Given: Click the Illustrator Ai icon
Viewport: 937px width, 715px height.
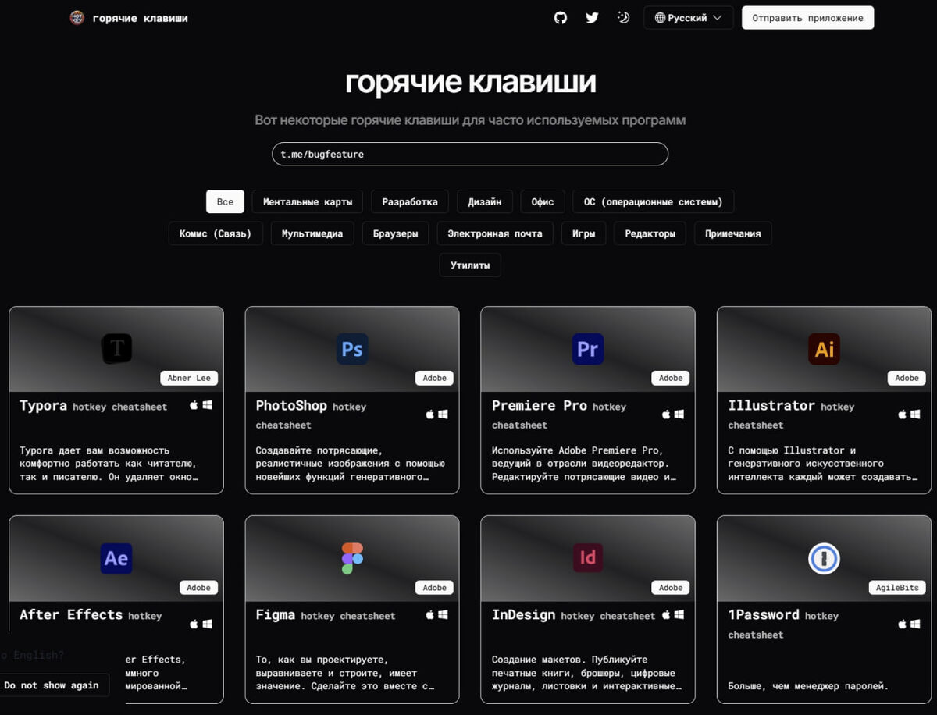Looking at the screenshot, I should pyautogui.click(x=825, y=348).
